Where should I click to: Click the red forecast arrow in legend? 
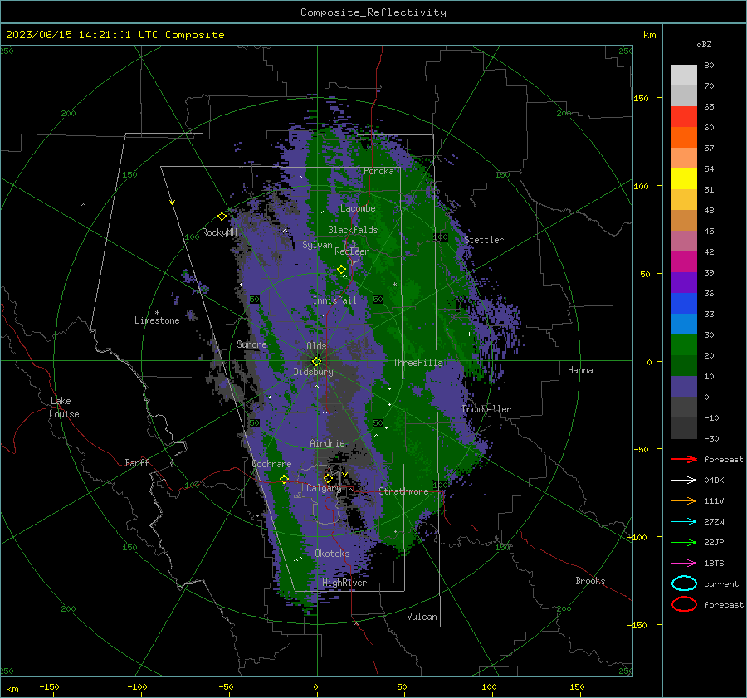click(684, 459)
